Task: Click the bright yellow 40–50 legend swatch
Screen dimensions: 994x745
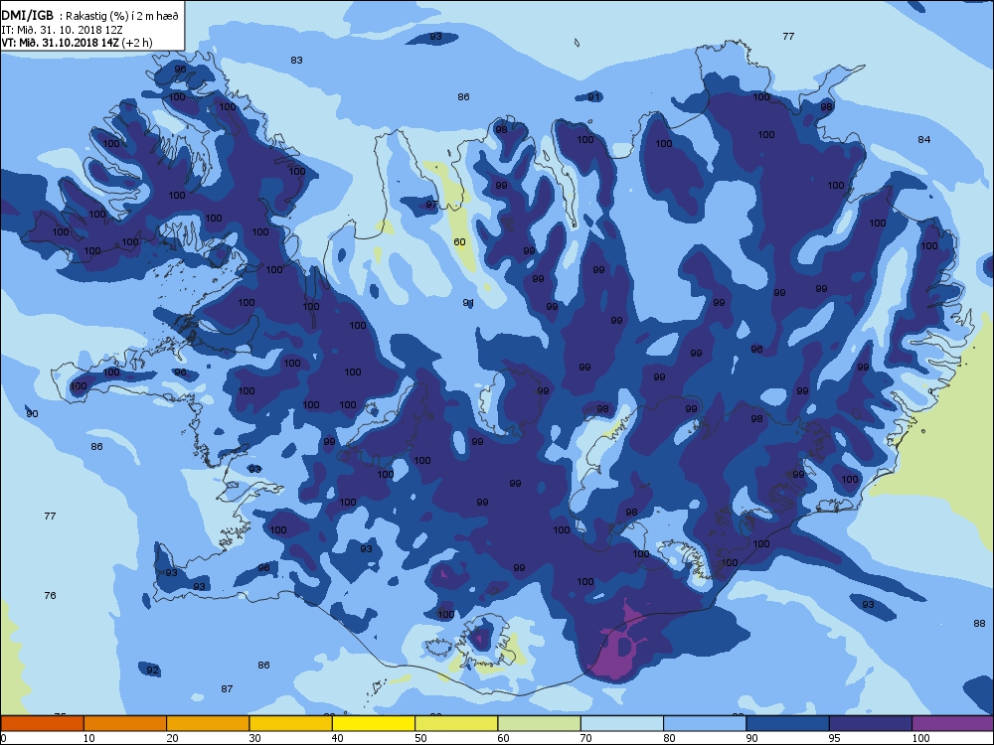Action: tap(374, 723)
